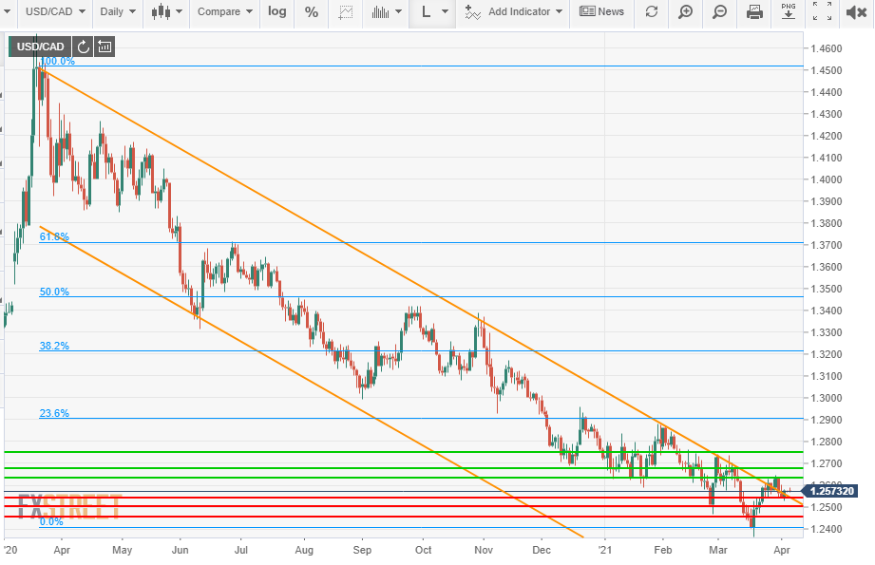Open the Compare menu

click(224, 12)
